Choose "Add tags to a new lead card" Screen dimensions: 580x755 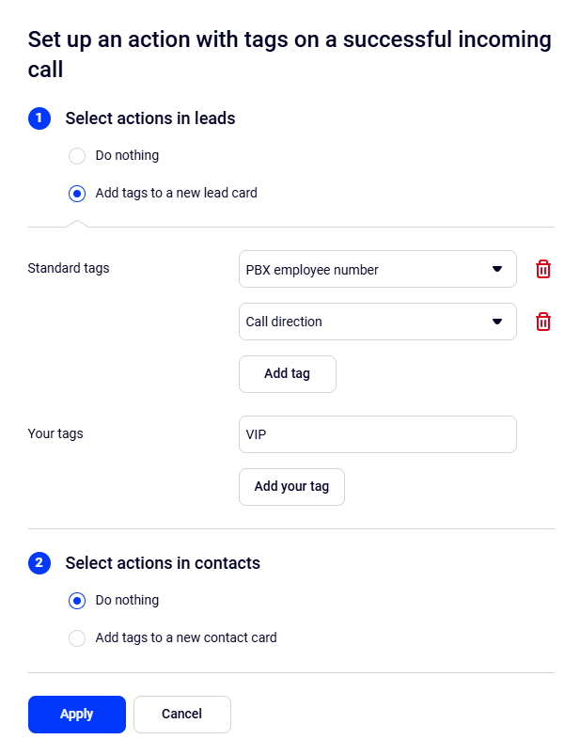[78, 194]
